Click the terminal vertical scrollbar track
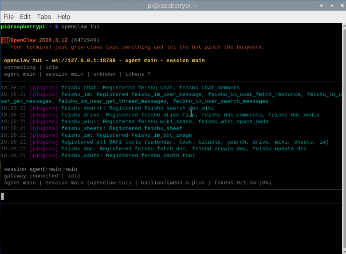Viewport: 346px width, 254px height. [344, 139]
